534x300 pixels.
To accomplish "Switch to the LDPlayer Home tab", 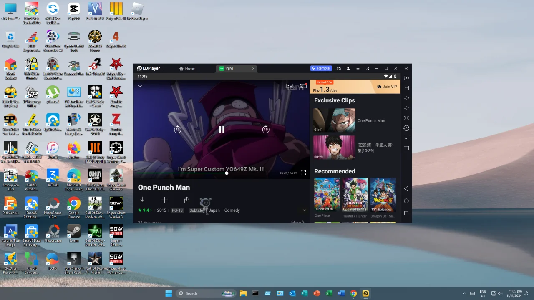I will tap(186, 69).
